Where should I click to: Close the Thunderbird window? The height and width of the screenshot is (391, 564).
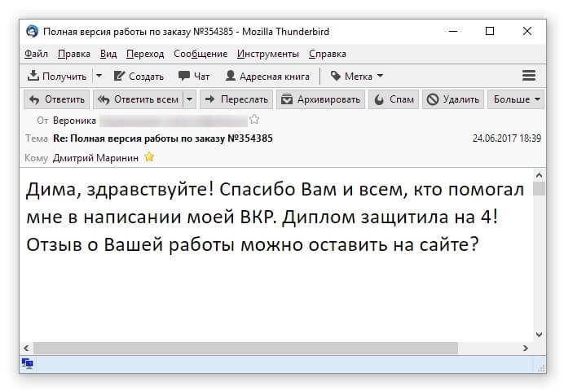(527, 32)
